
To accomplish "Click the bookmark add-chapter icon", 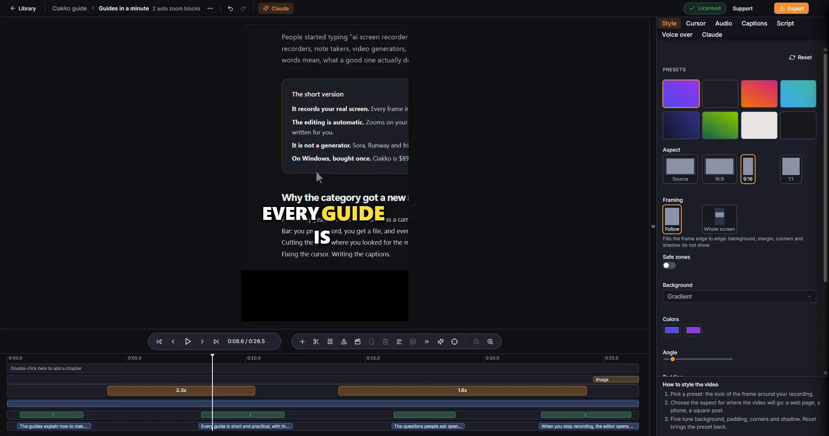I will pos(330,341).
